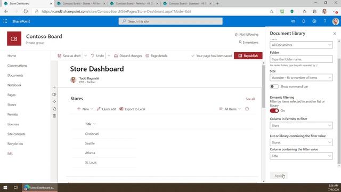This screenshot has width=341, height=192.
Task: Delete section trash icon
Action: click(54, 116)
